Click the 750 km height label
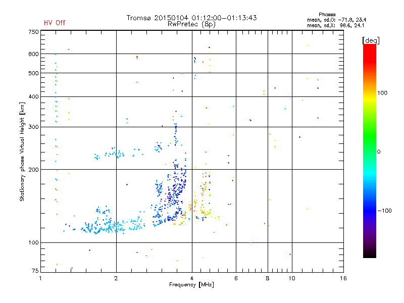This screenshot has height=303, width=404. [33, 32]
